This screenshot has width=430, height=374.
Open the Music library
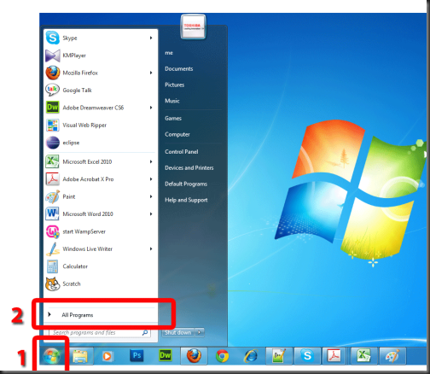click(172, 101)
